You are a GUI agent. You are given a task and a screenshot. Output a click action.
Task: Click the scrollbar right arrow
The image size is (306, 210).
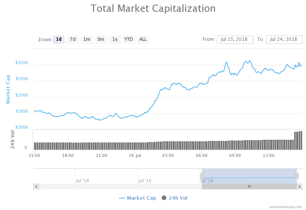pyautogui.click(x=299, y=186)
